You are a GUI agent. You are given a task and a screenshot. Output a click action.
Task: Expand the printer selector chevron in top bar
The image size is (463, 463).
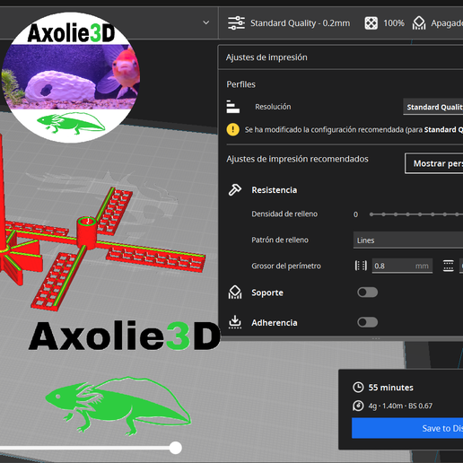pyautogui.click(x=206, y=22)
